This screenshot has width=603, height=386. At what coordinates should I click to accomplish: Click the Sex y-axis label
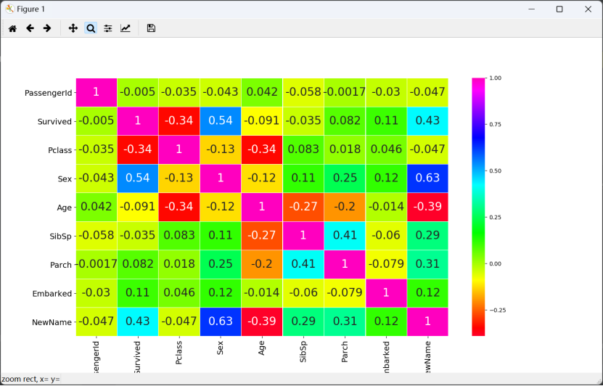[65, 179]
